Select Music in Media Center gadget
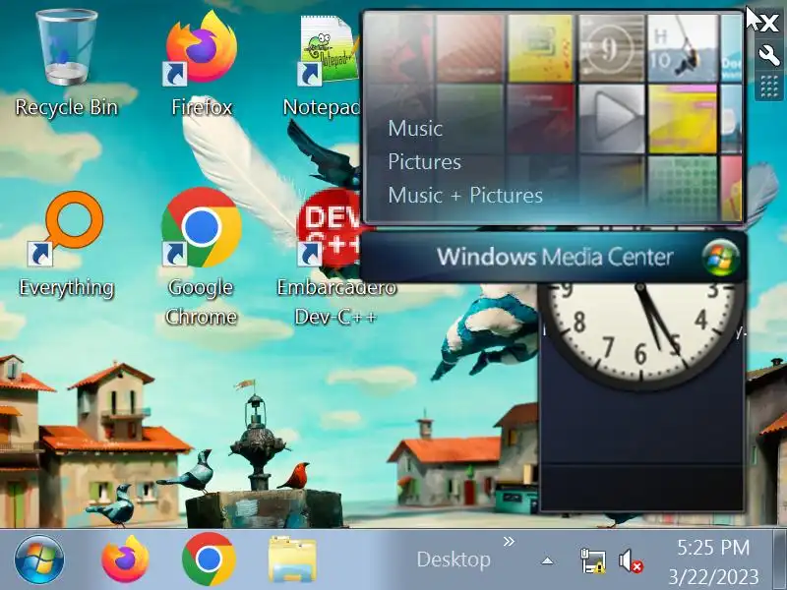The image size is (787, 590). point(415,129)
